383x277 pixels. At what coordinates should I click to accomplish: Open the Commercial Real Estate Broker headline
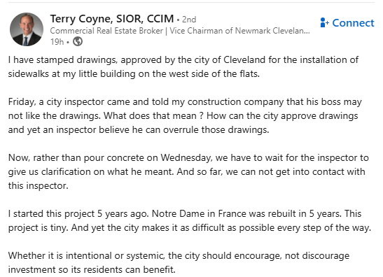[106, 31]
